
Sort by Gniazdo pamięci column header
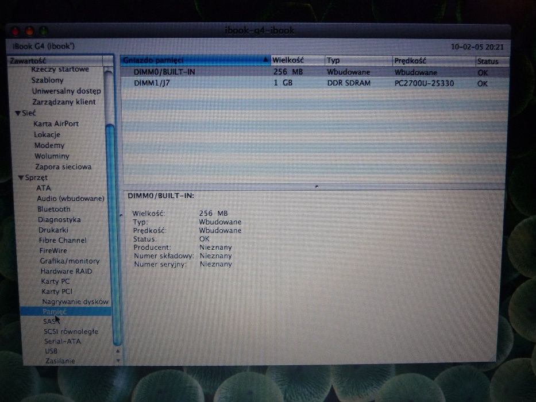tap(195, 60)
